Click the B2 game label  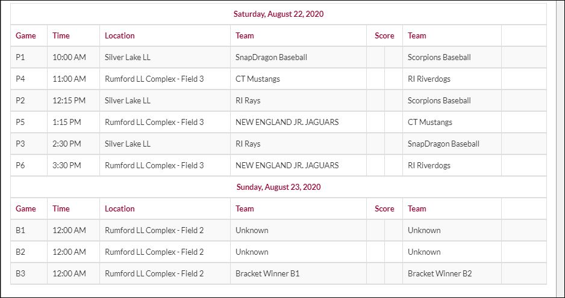20,252
